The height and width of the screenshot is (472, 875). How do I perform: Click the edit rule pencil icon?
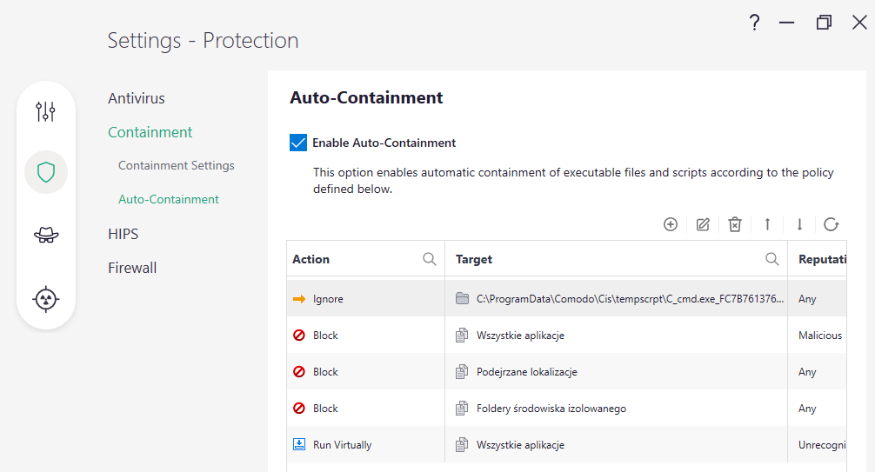tap(703, 224)
